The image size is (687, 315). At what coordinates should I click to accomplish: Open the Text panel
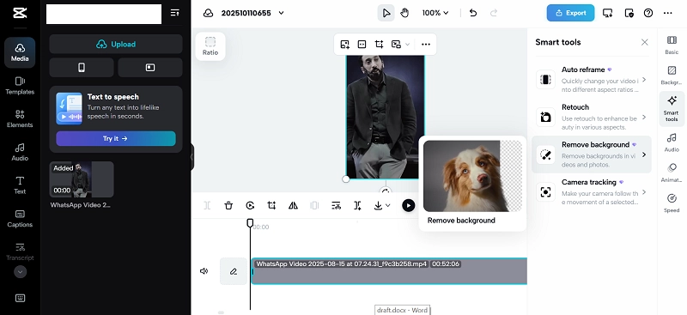click(x=20, y=185)
